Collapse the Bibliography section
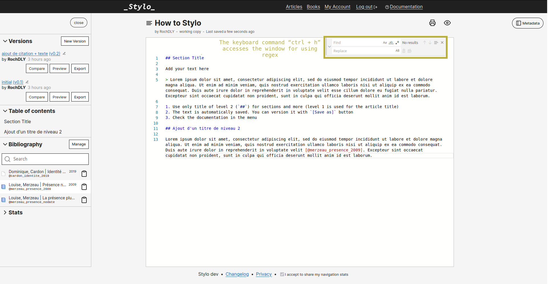Image resolution: width=548 pixels, height=284 pixels. point(5,144)
